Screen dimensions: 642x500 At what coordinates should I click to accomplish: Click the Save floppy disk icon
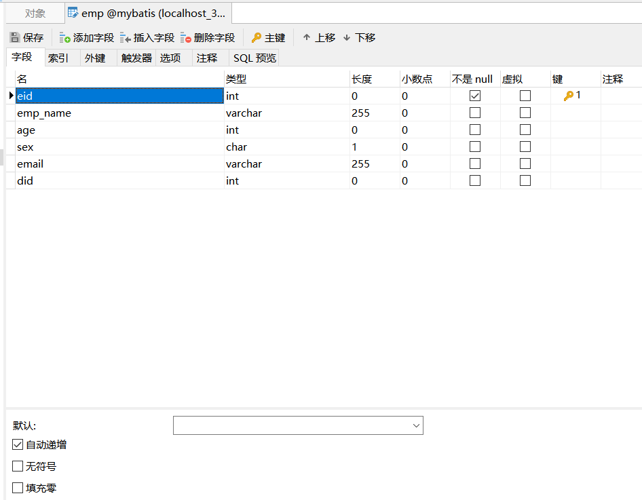pyautogui.click(x=15, y=37)
